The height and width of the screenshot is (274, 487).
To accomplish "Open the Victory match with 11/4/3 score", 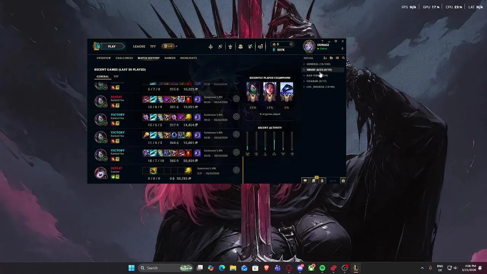I will (x=167, y=137).
